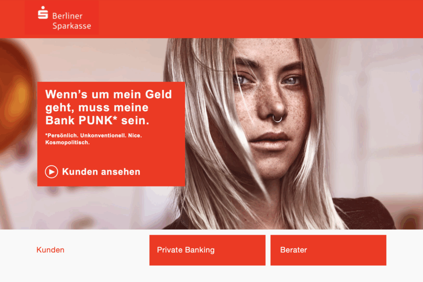Image resolution: width=423 pixels, height=282 pixels.
Task: Click the white strip beside Berater
Action: click(405, 250)
